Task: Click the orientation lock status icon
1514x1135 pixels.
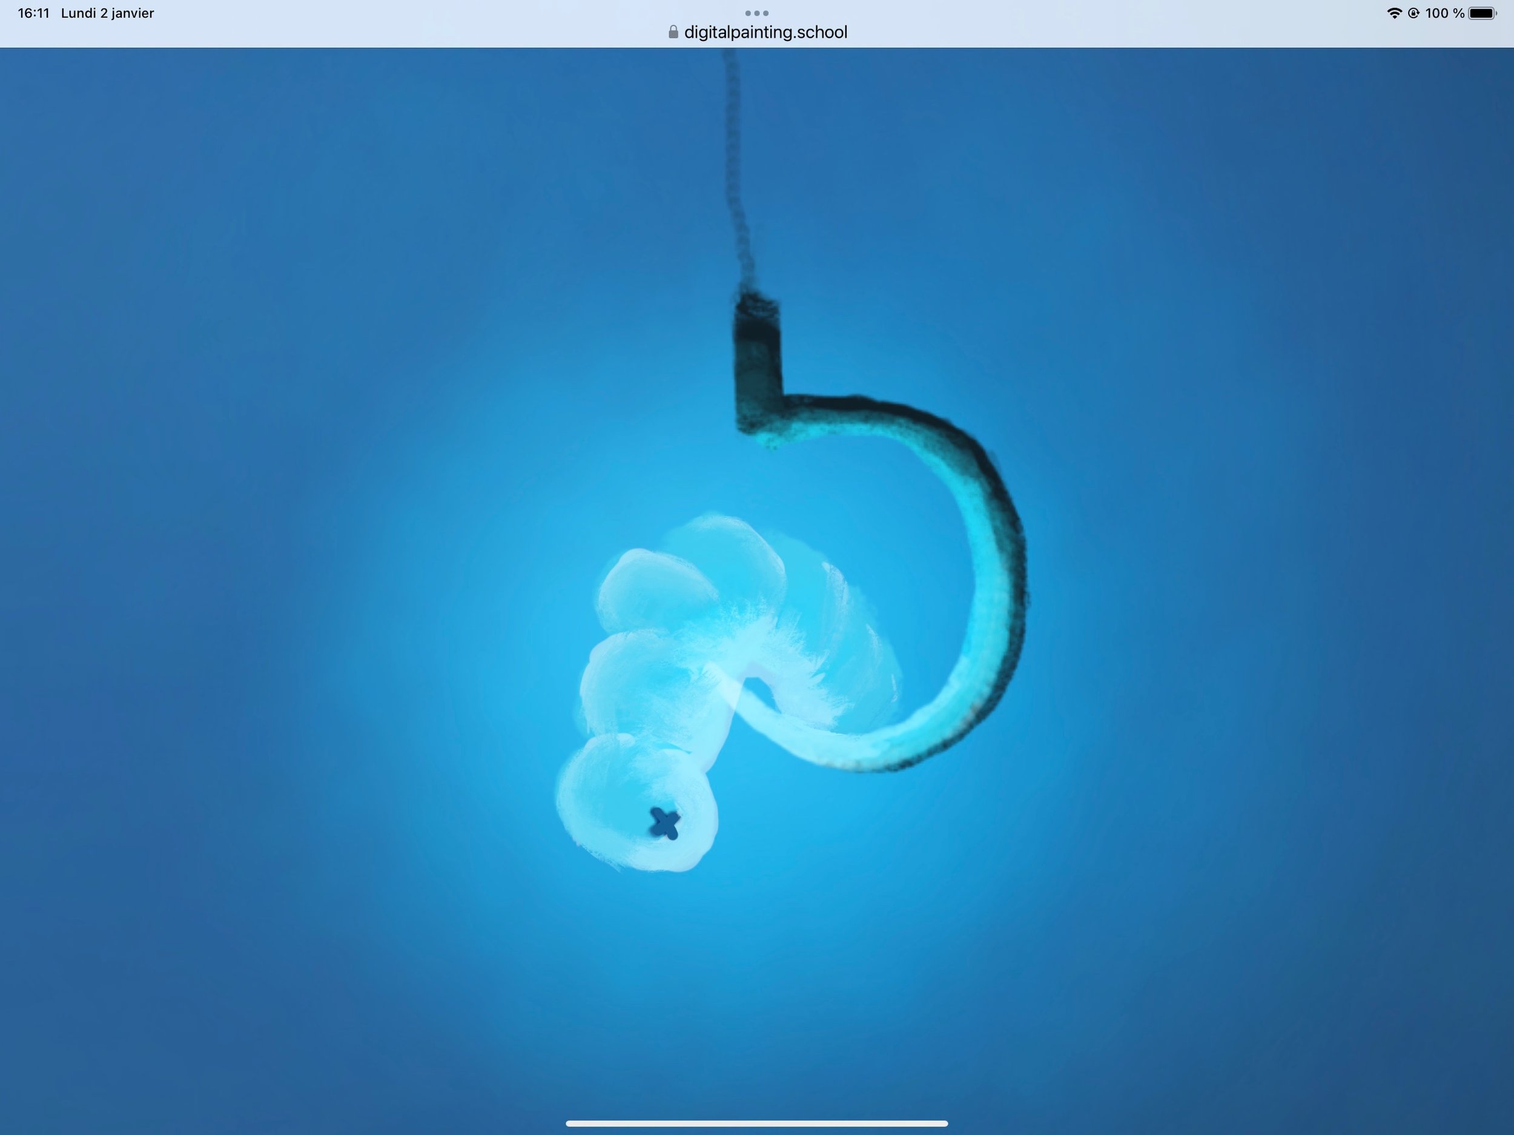Action: click(1413, 13)
